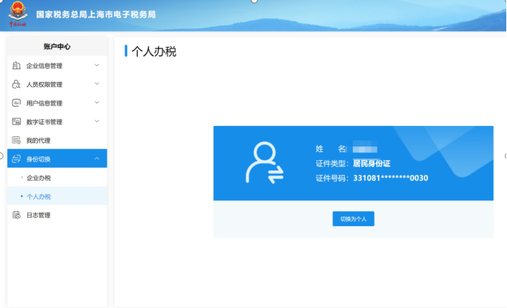Viewport: 507px width, 308px height.
Task: Click the 账户中心 sidebar heading
Action: point(57,47)
